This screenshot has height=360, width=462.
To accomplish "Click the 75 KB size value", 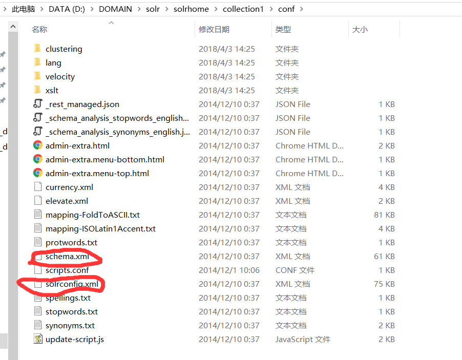I will click(384, 284).
